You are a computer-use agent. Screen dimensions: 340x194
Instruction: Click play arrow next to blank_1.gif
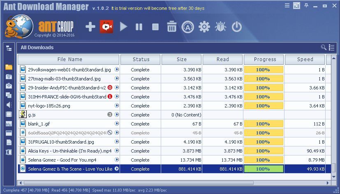point(117,123)
